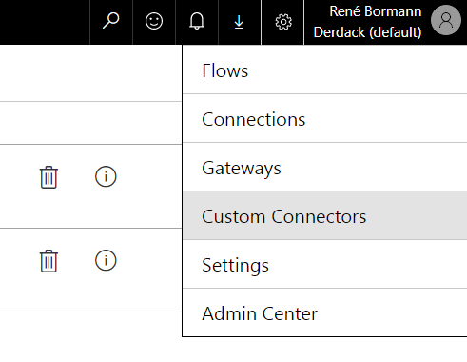Image resolution: width=467 pixels, height=362 pixels.
Task: Open the settings gear icon
Action: pyautogui.click(x=283, y=22)
